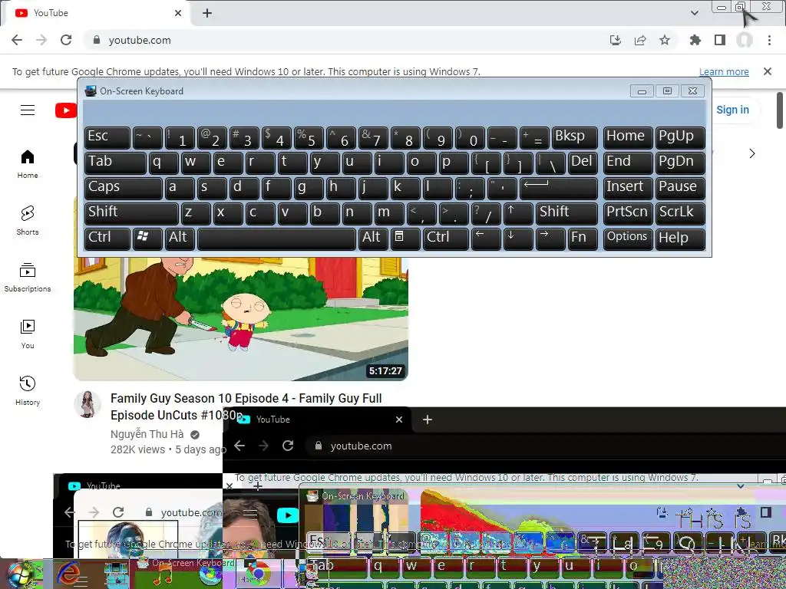Dismiss the Chrome update notification bar
The height and width of the screenshot is (589, 786).
click(x=768, y=71)
